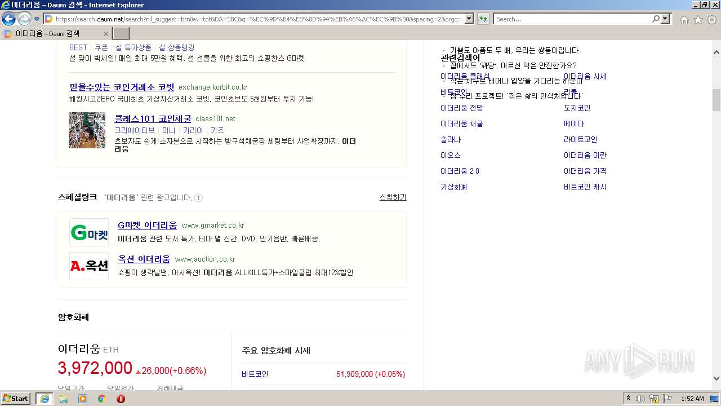Click the Action Center flag icon

[x=667, y=399]
